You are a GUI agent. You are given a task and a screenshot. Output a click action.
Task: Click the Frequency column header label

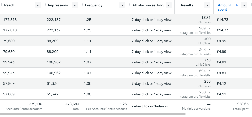point(94,5)
